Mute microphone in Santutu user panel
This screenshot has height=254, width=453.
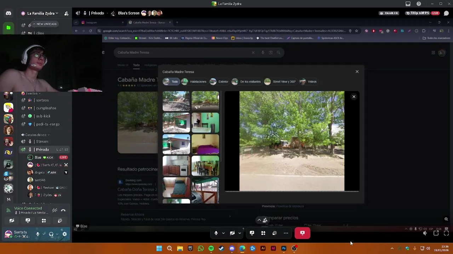pos(38,234)
